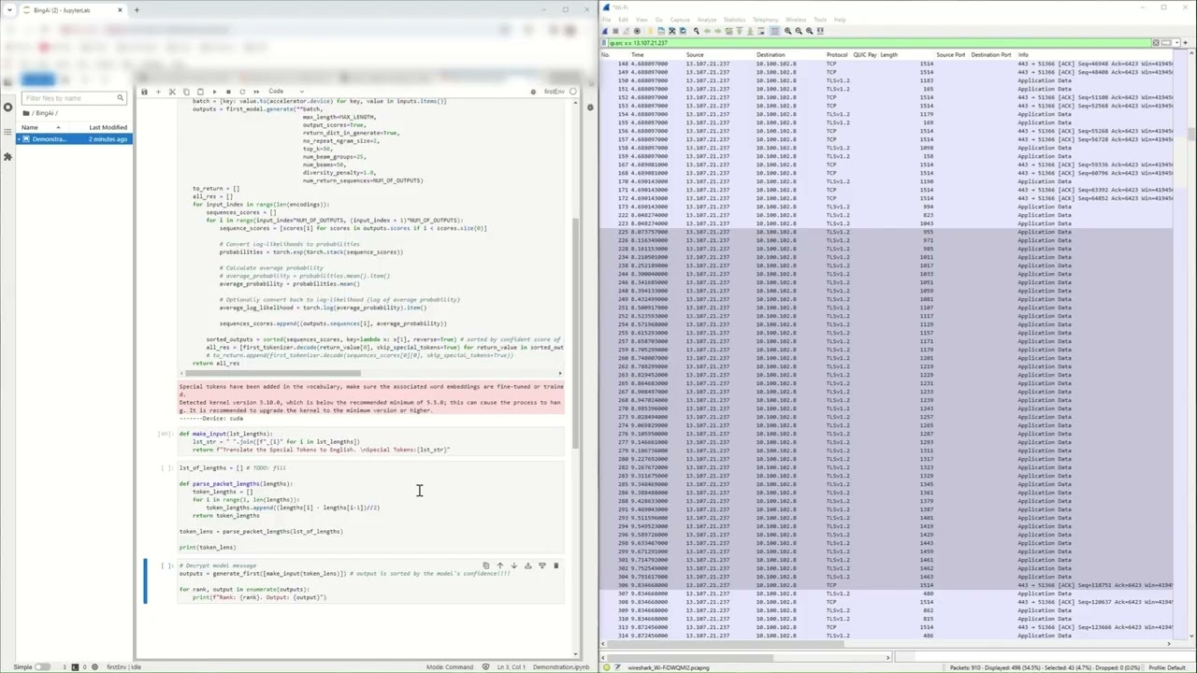
Task: Click the firstEnv kernel name button
Action: point(554,92)
